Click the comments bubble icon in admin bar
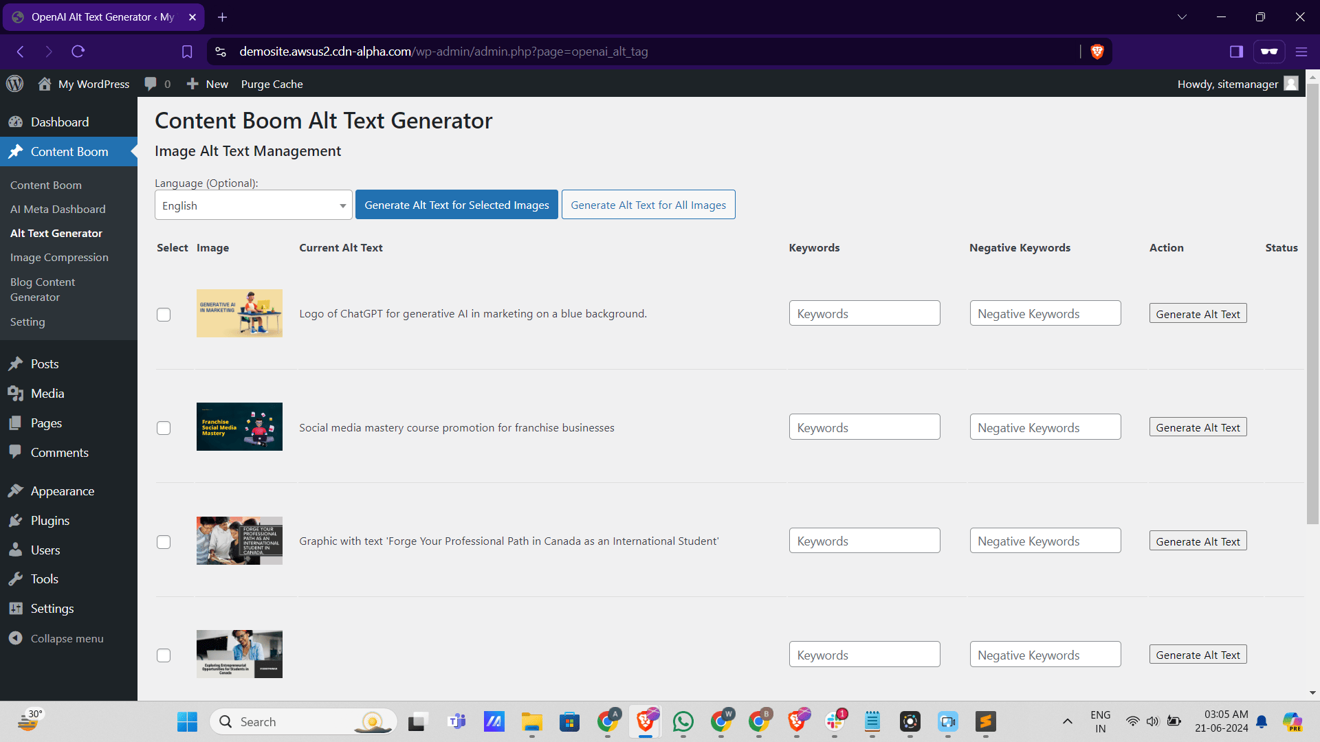Viewport: 1320px width, 742px height. tap(151, 84)
